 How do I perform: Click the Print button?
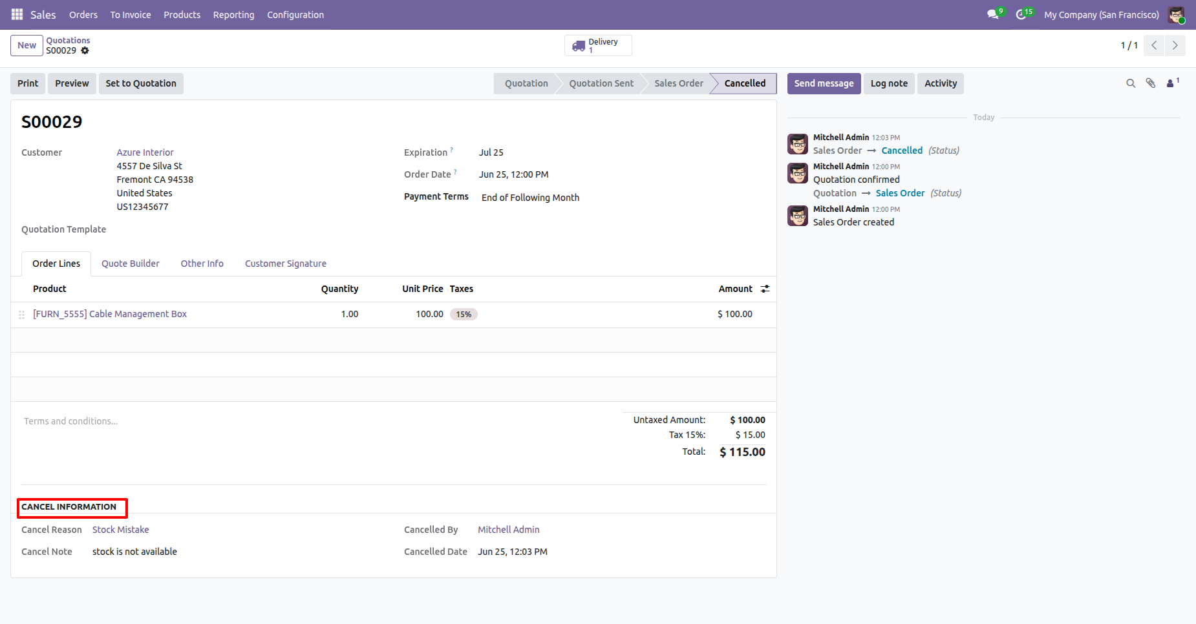point(28,83)
